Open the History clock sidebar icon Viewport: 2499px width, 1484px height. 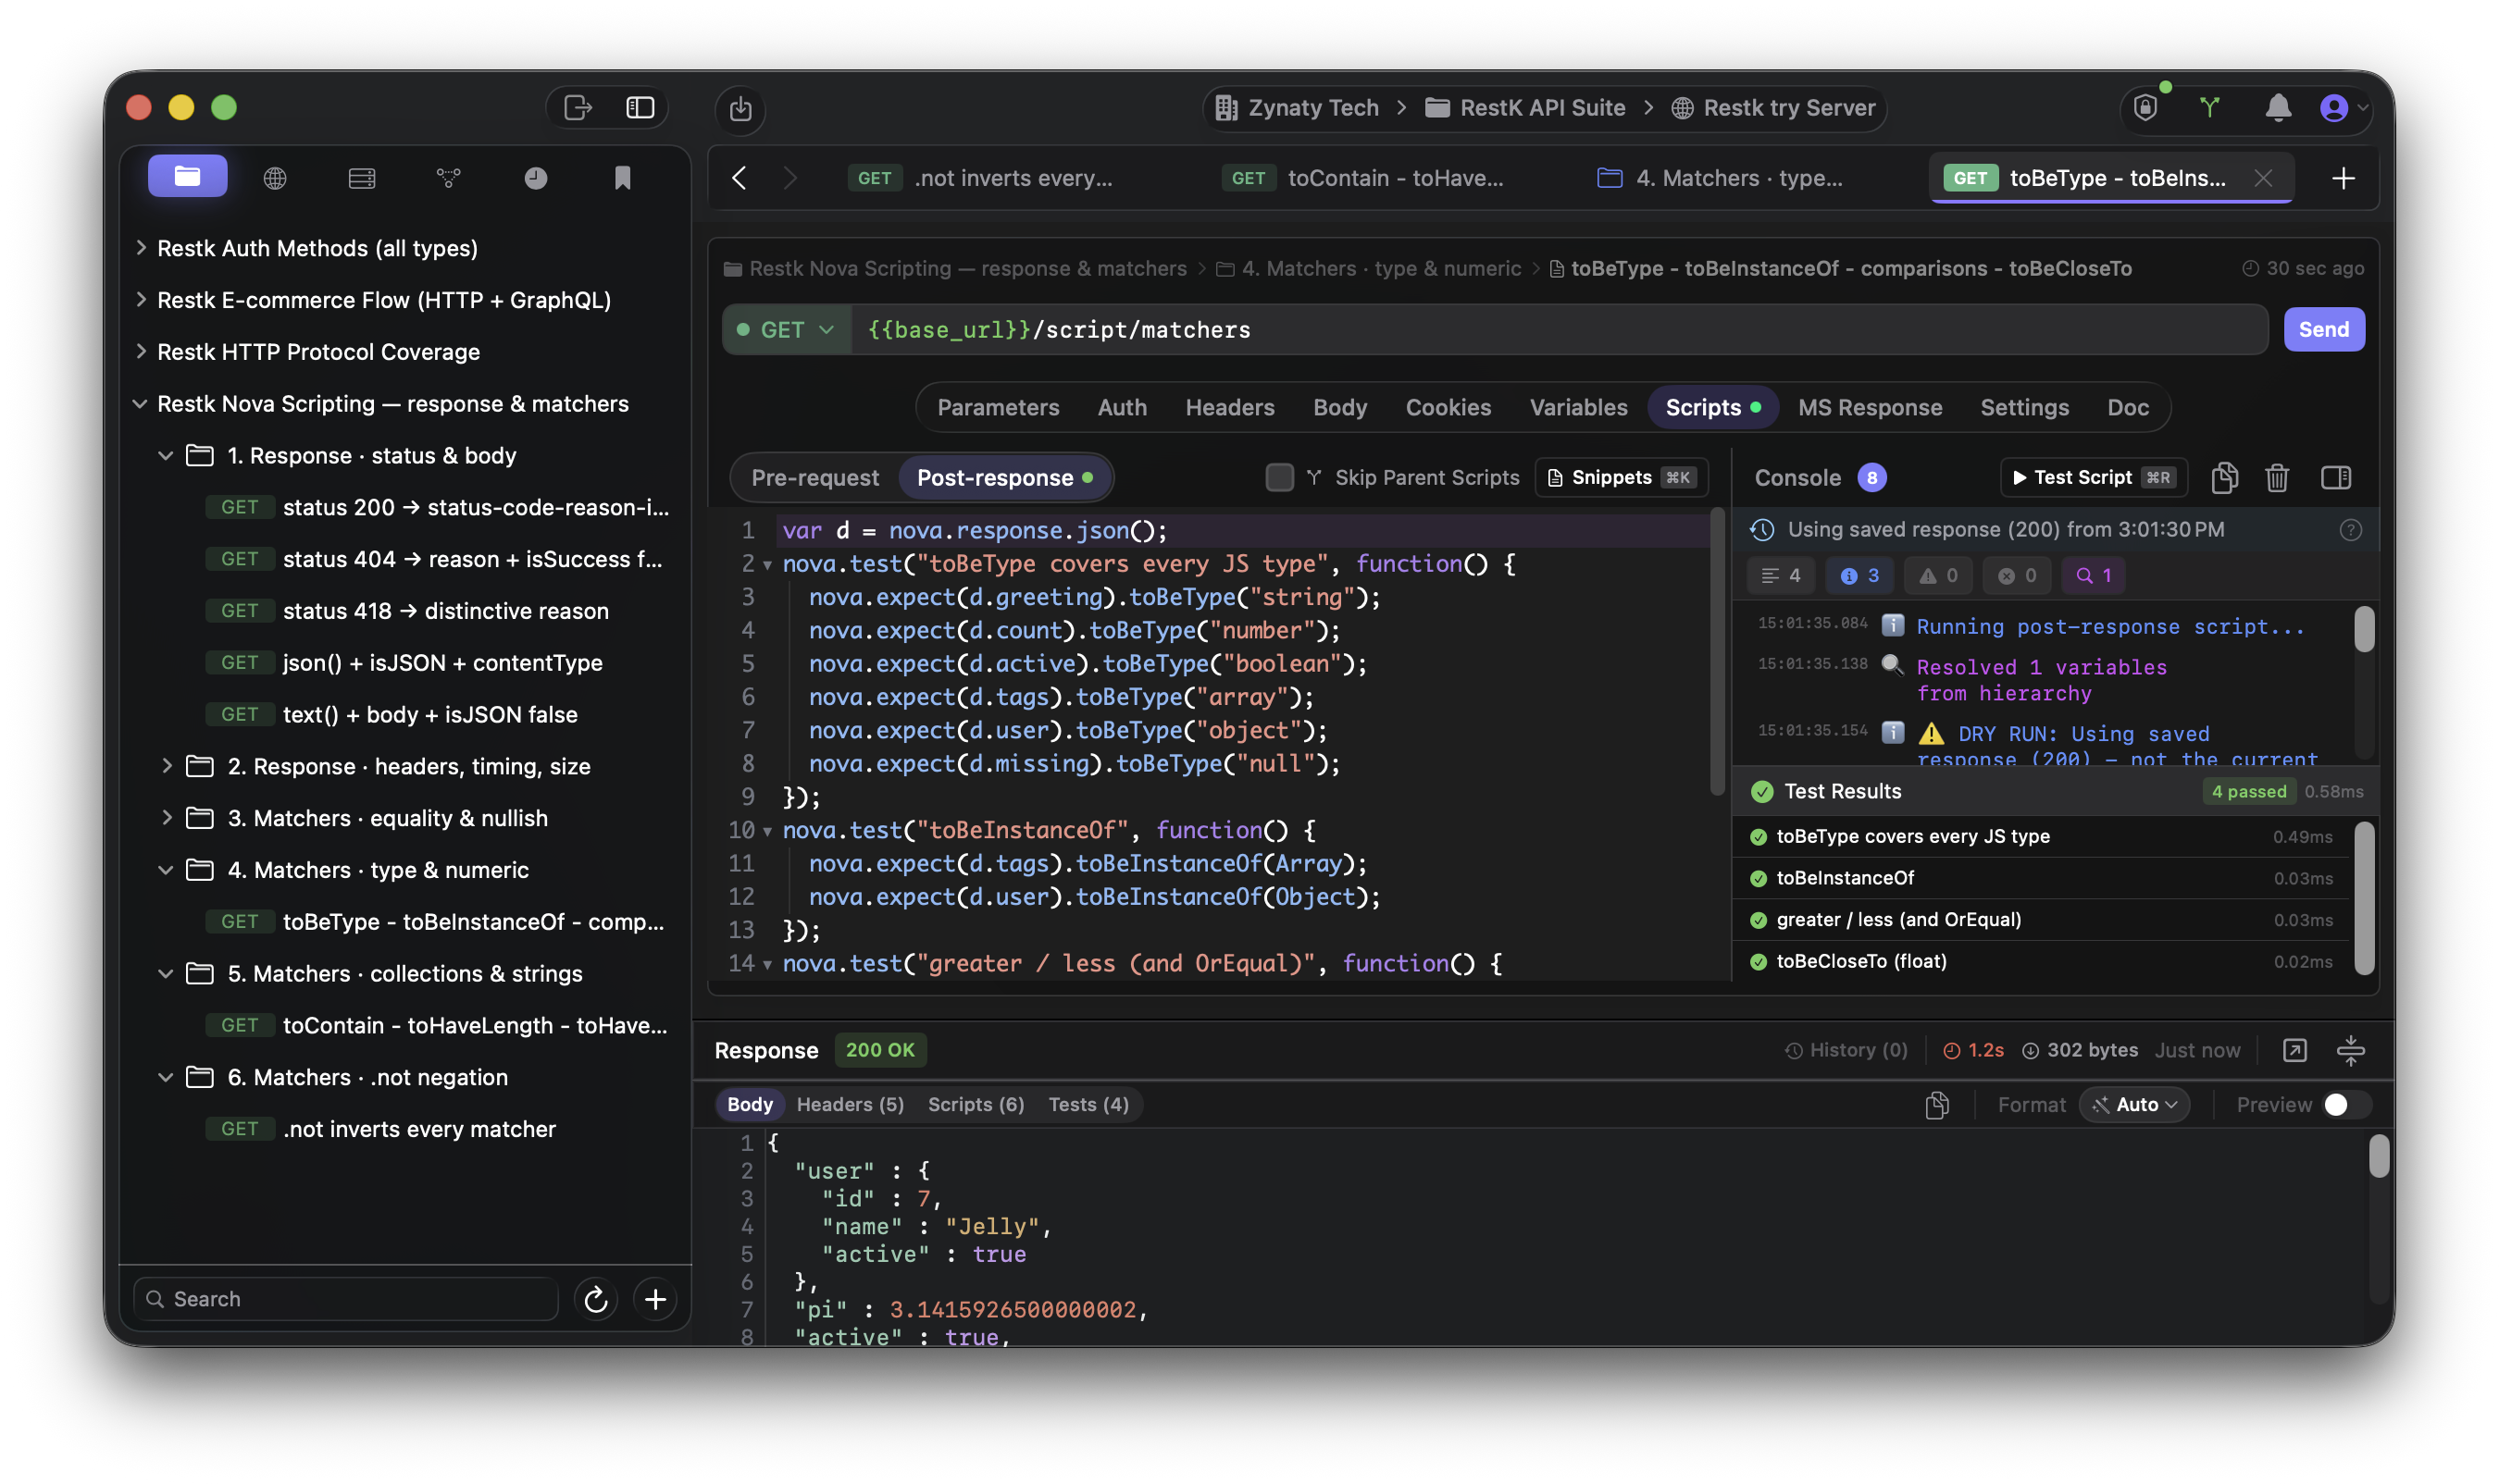click(x=535, y=178)
